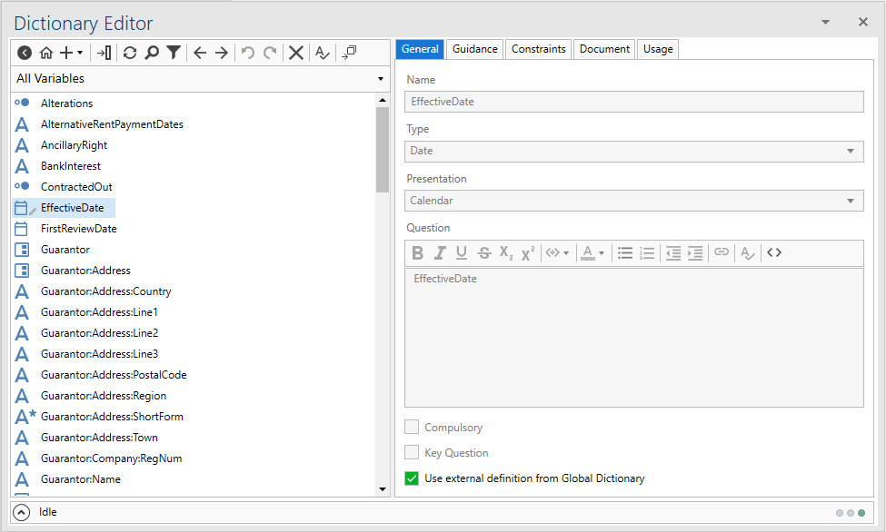The image size is (886, 532).
Task: Open the All Variables dropdown
Action: pyautogui.click(x=381, y=79)
